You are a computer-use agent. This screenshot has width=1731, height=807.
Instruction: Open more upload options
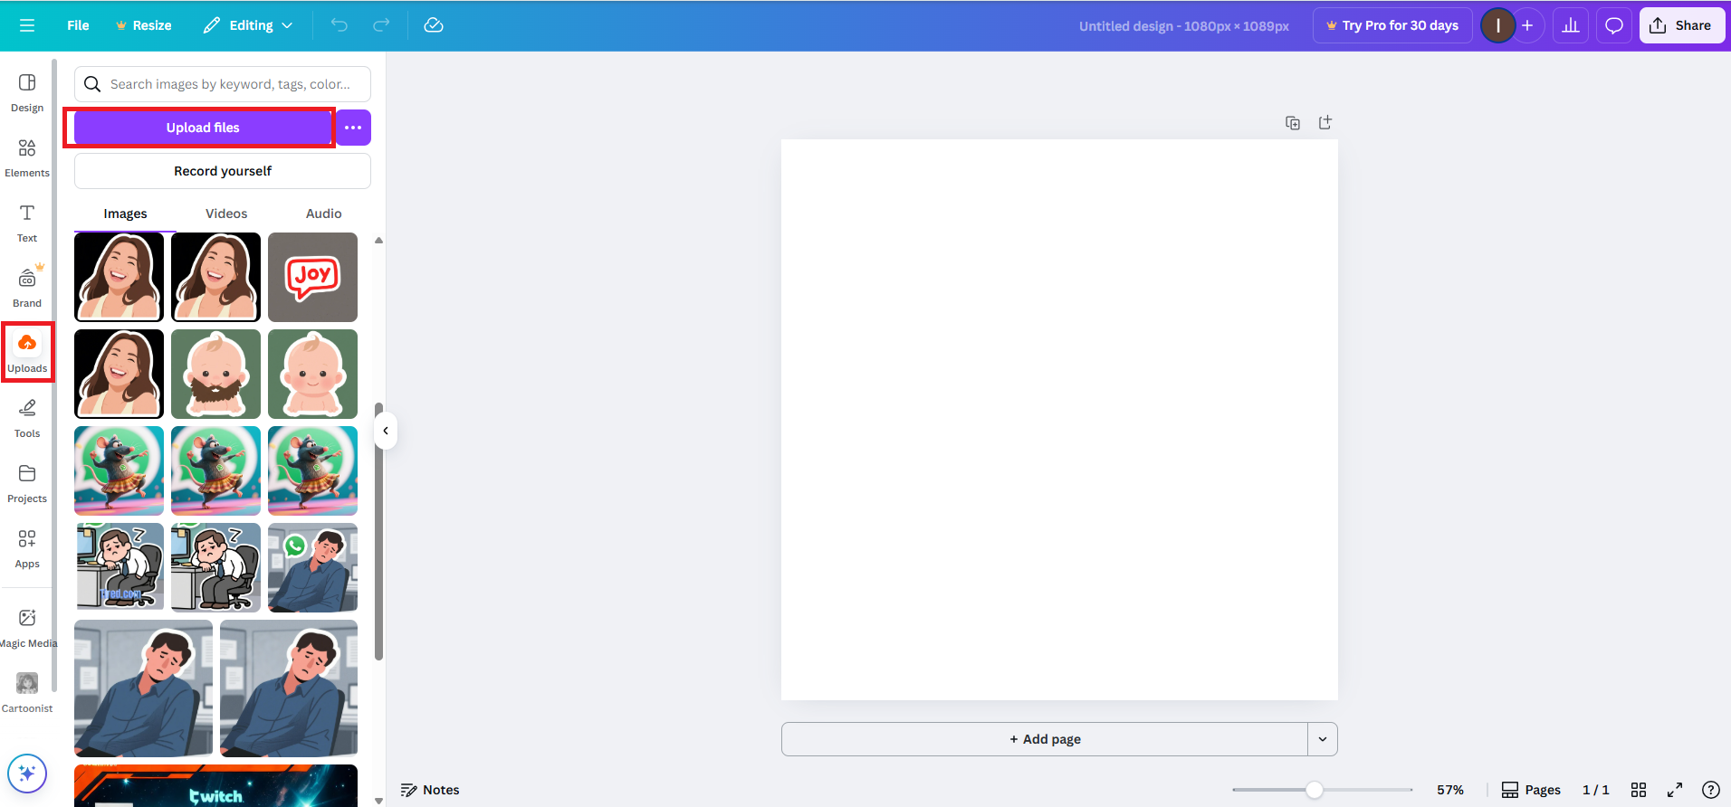[353, 128]
